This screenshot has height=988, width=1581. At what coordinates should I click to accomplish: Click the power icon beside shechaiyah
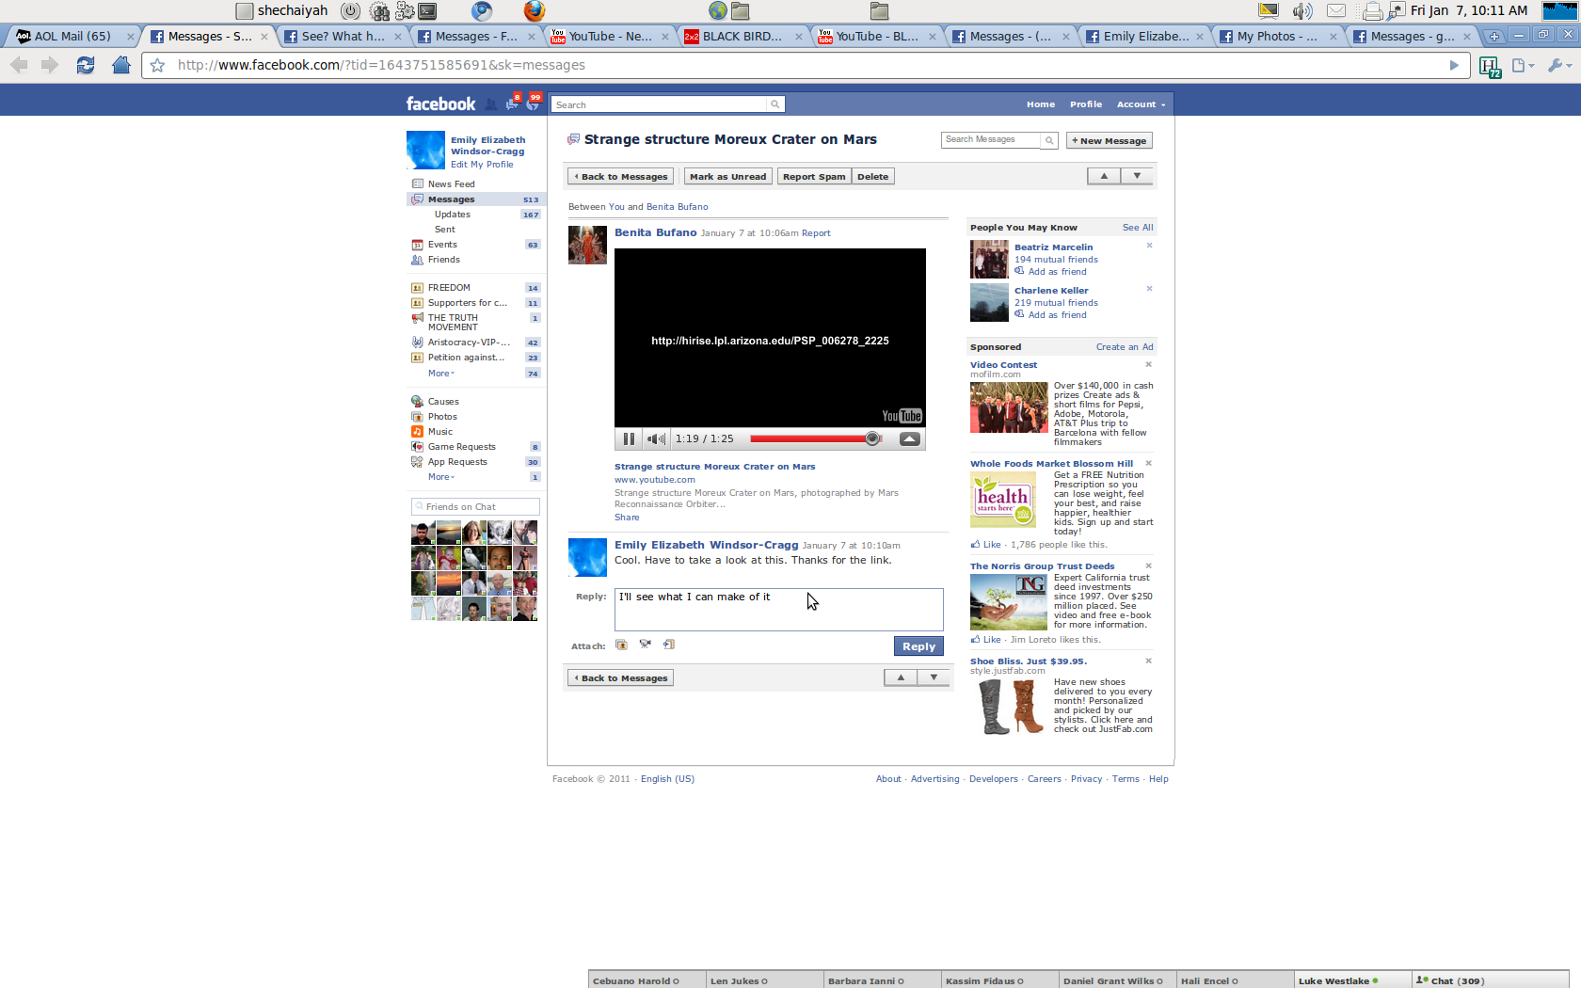[x=350, y=11]
